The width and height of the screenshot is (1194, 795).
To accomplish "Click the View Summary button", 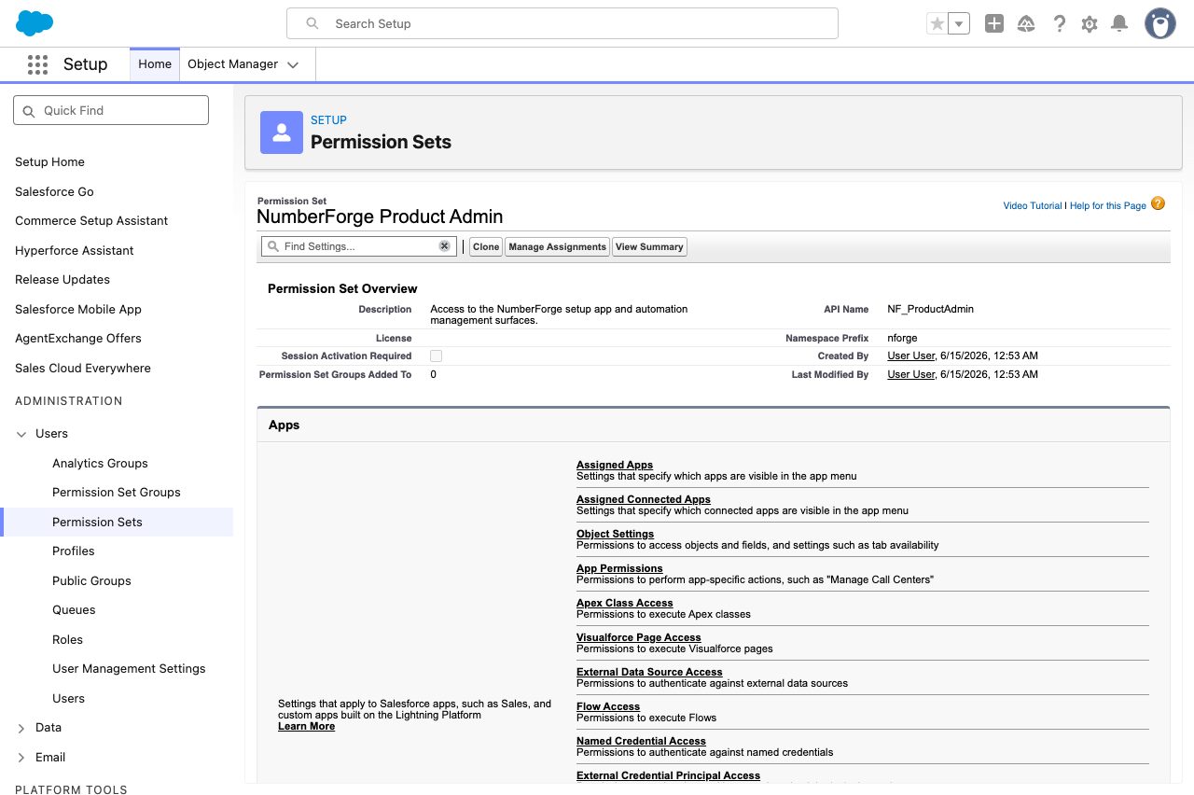I will click(649, 246).
